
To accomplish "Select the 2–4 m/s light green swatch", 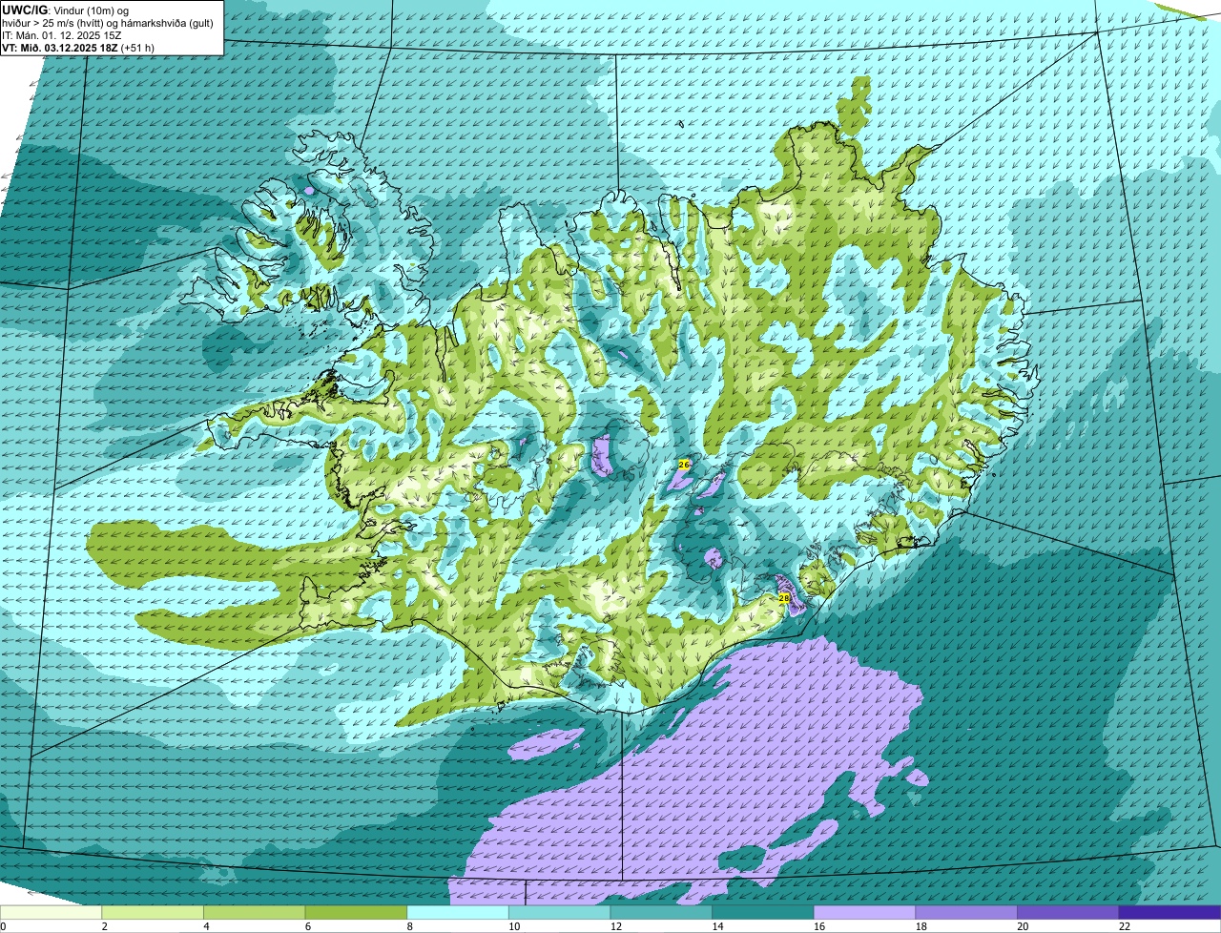I will 153,913.
